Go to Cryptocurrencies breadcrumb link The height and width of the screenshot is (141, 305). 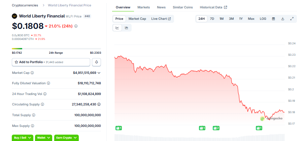point(25,5)
